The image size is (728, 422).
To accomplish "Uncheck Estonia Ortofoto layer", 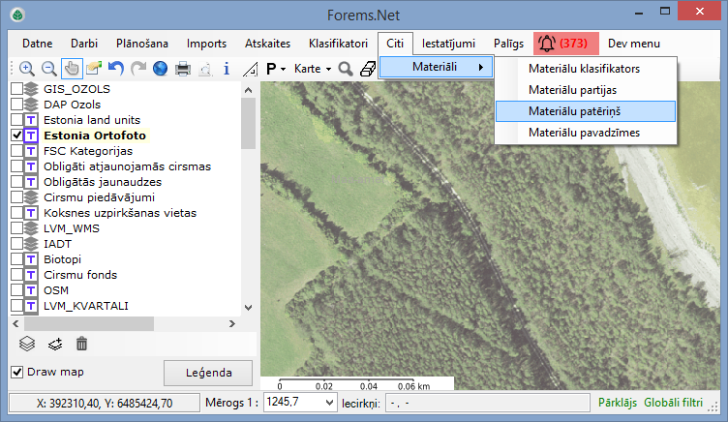I will (16, 136).
